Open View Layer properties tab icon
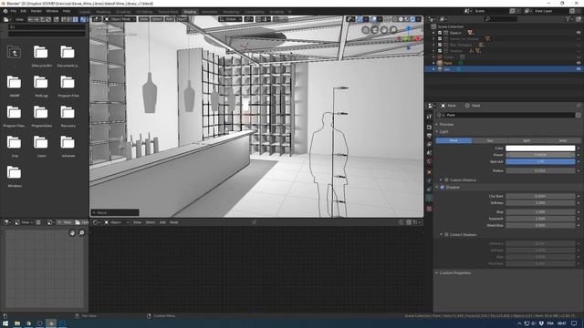 click(x=429, y=144)
